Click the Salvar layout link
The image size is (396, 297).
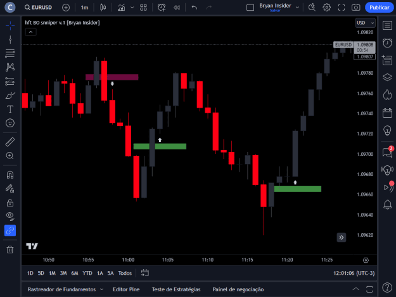pos(275,11)
